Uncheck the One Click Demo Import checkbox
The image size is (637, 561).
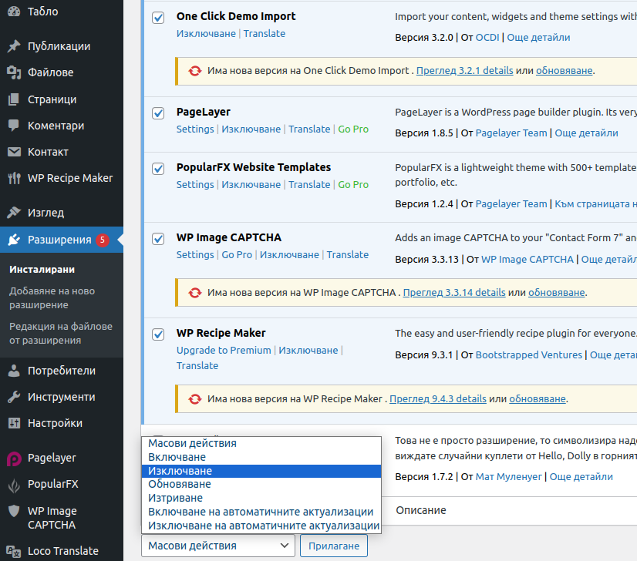(x=158, y=18)
